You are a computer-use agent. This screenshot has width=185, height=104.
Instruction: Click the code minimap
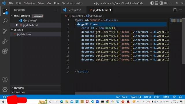[176, 21]
